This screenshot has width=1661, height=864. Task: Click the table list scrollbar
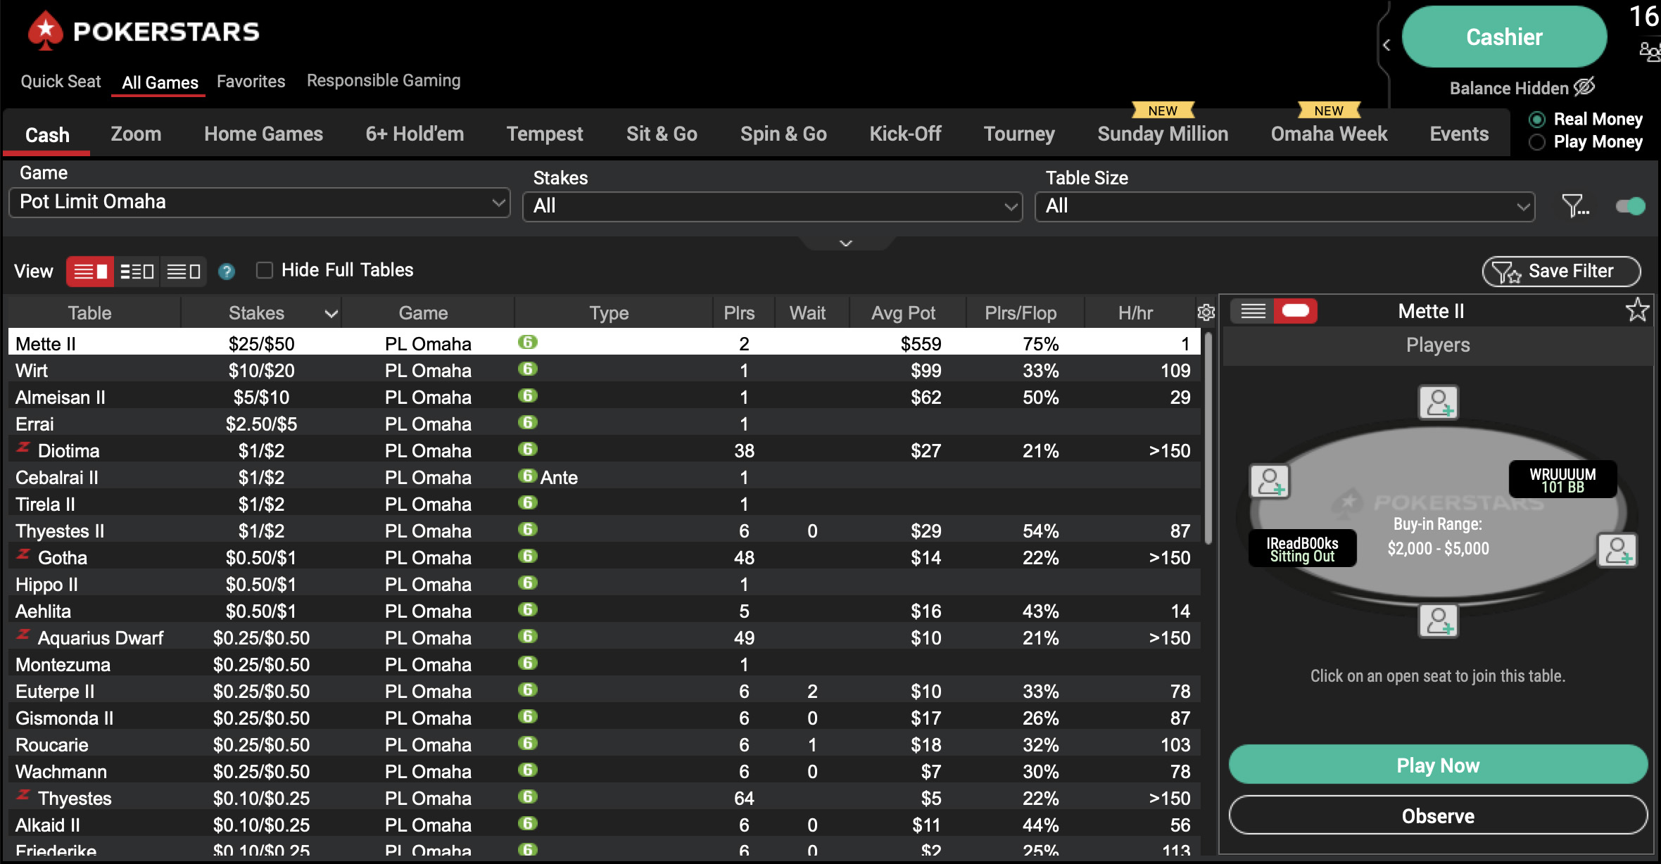(1208, 438)
